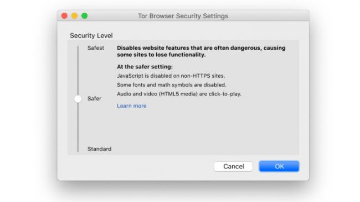The height and width of the screenshot is (202, 360).
Task: Click the 'At the safer setting:' heading
Action: (145, 67)
